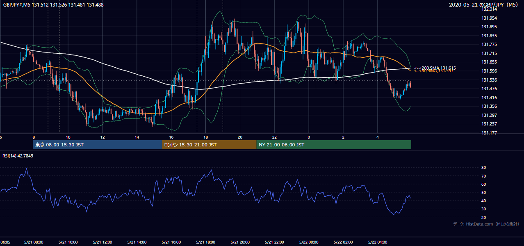Click RSI scale label 50
The width and height of the screenshot is (524, 246).
coord(483,192)
